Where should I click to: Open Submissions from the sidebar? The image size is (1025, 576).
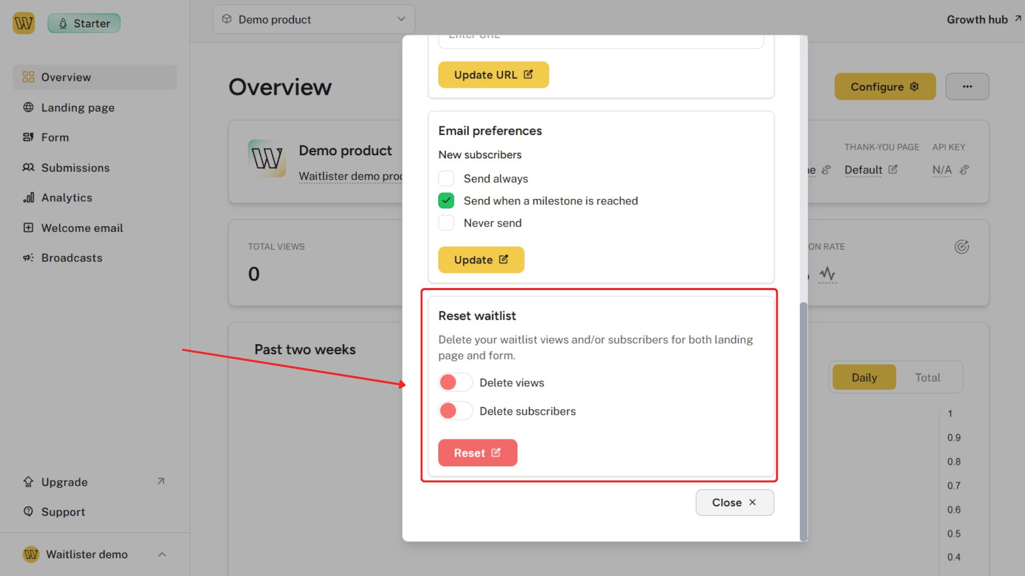coord(94,167)
